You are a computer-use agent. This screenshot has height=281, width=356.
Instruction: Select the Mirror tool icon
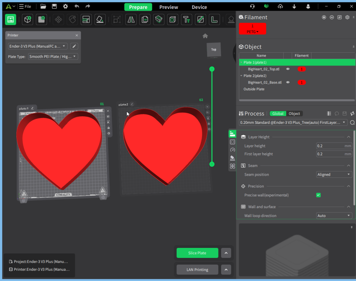(x=131, y=20)
